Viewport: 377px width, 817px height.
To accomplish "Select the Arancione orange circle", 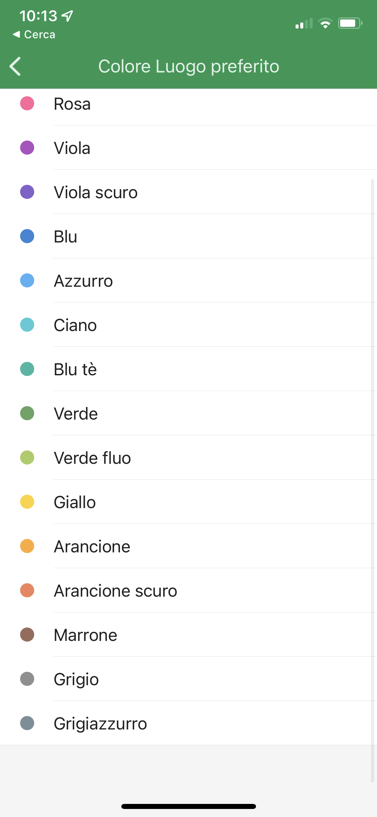I will (27, 546).
